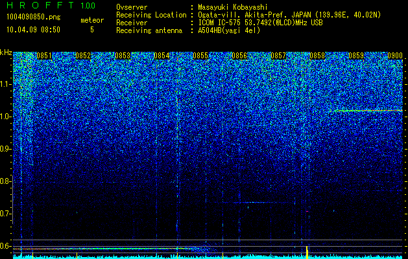
Task: Select the HROFFT 1.0.0 title text
Action: coord(51,5)
